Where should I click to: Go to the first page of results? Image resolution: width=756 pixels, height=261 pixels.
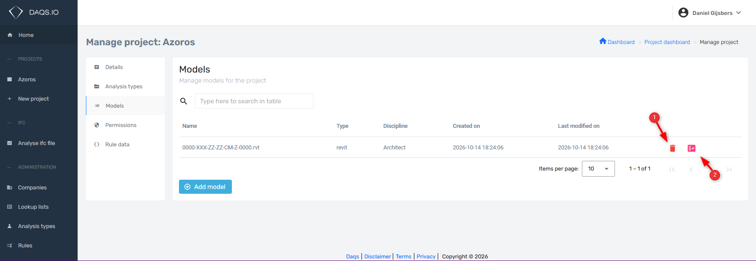point(672,169)
